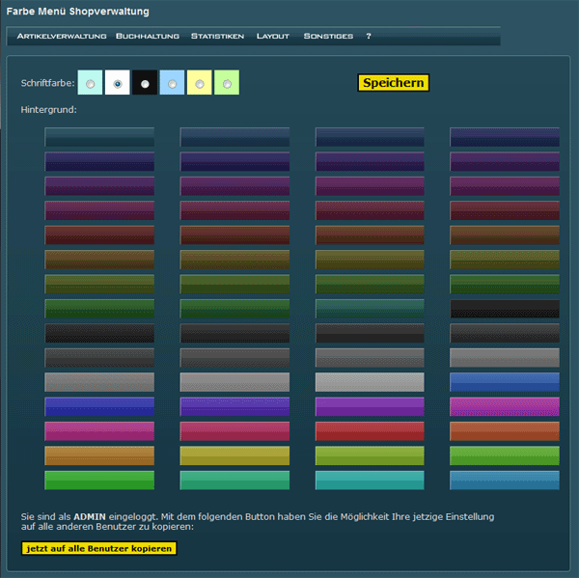Select the medium gray swatch above indigo blue

click(99, 382)
